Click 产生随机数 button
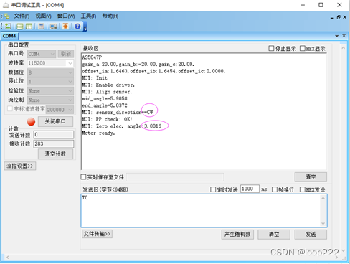350x264 pixels. (x=237, y=235)
